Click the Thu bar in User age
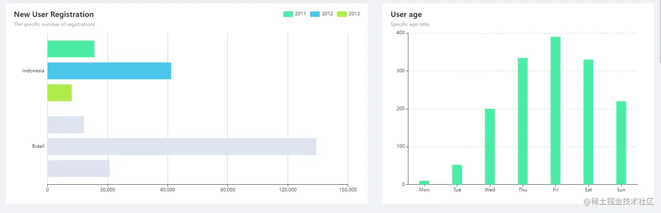Image resolution: width=661 pixels, height=213 pixels. tap(522, 121)
